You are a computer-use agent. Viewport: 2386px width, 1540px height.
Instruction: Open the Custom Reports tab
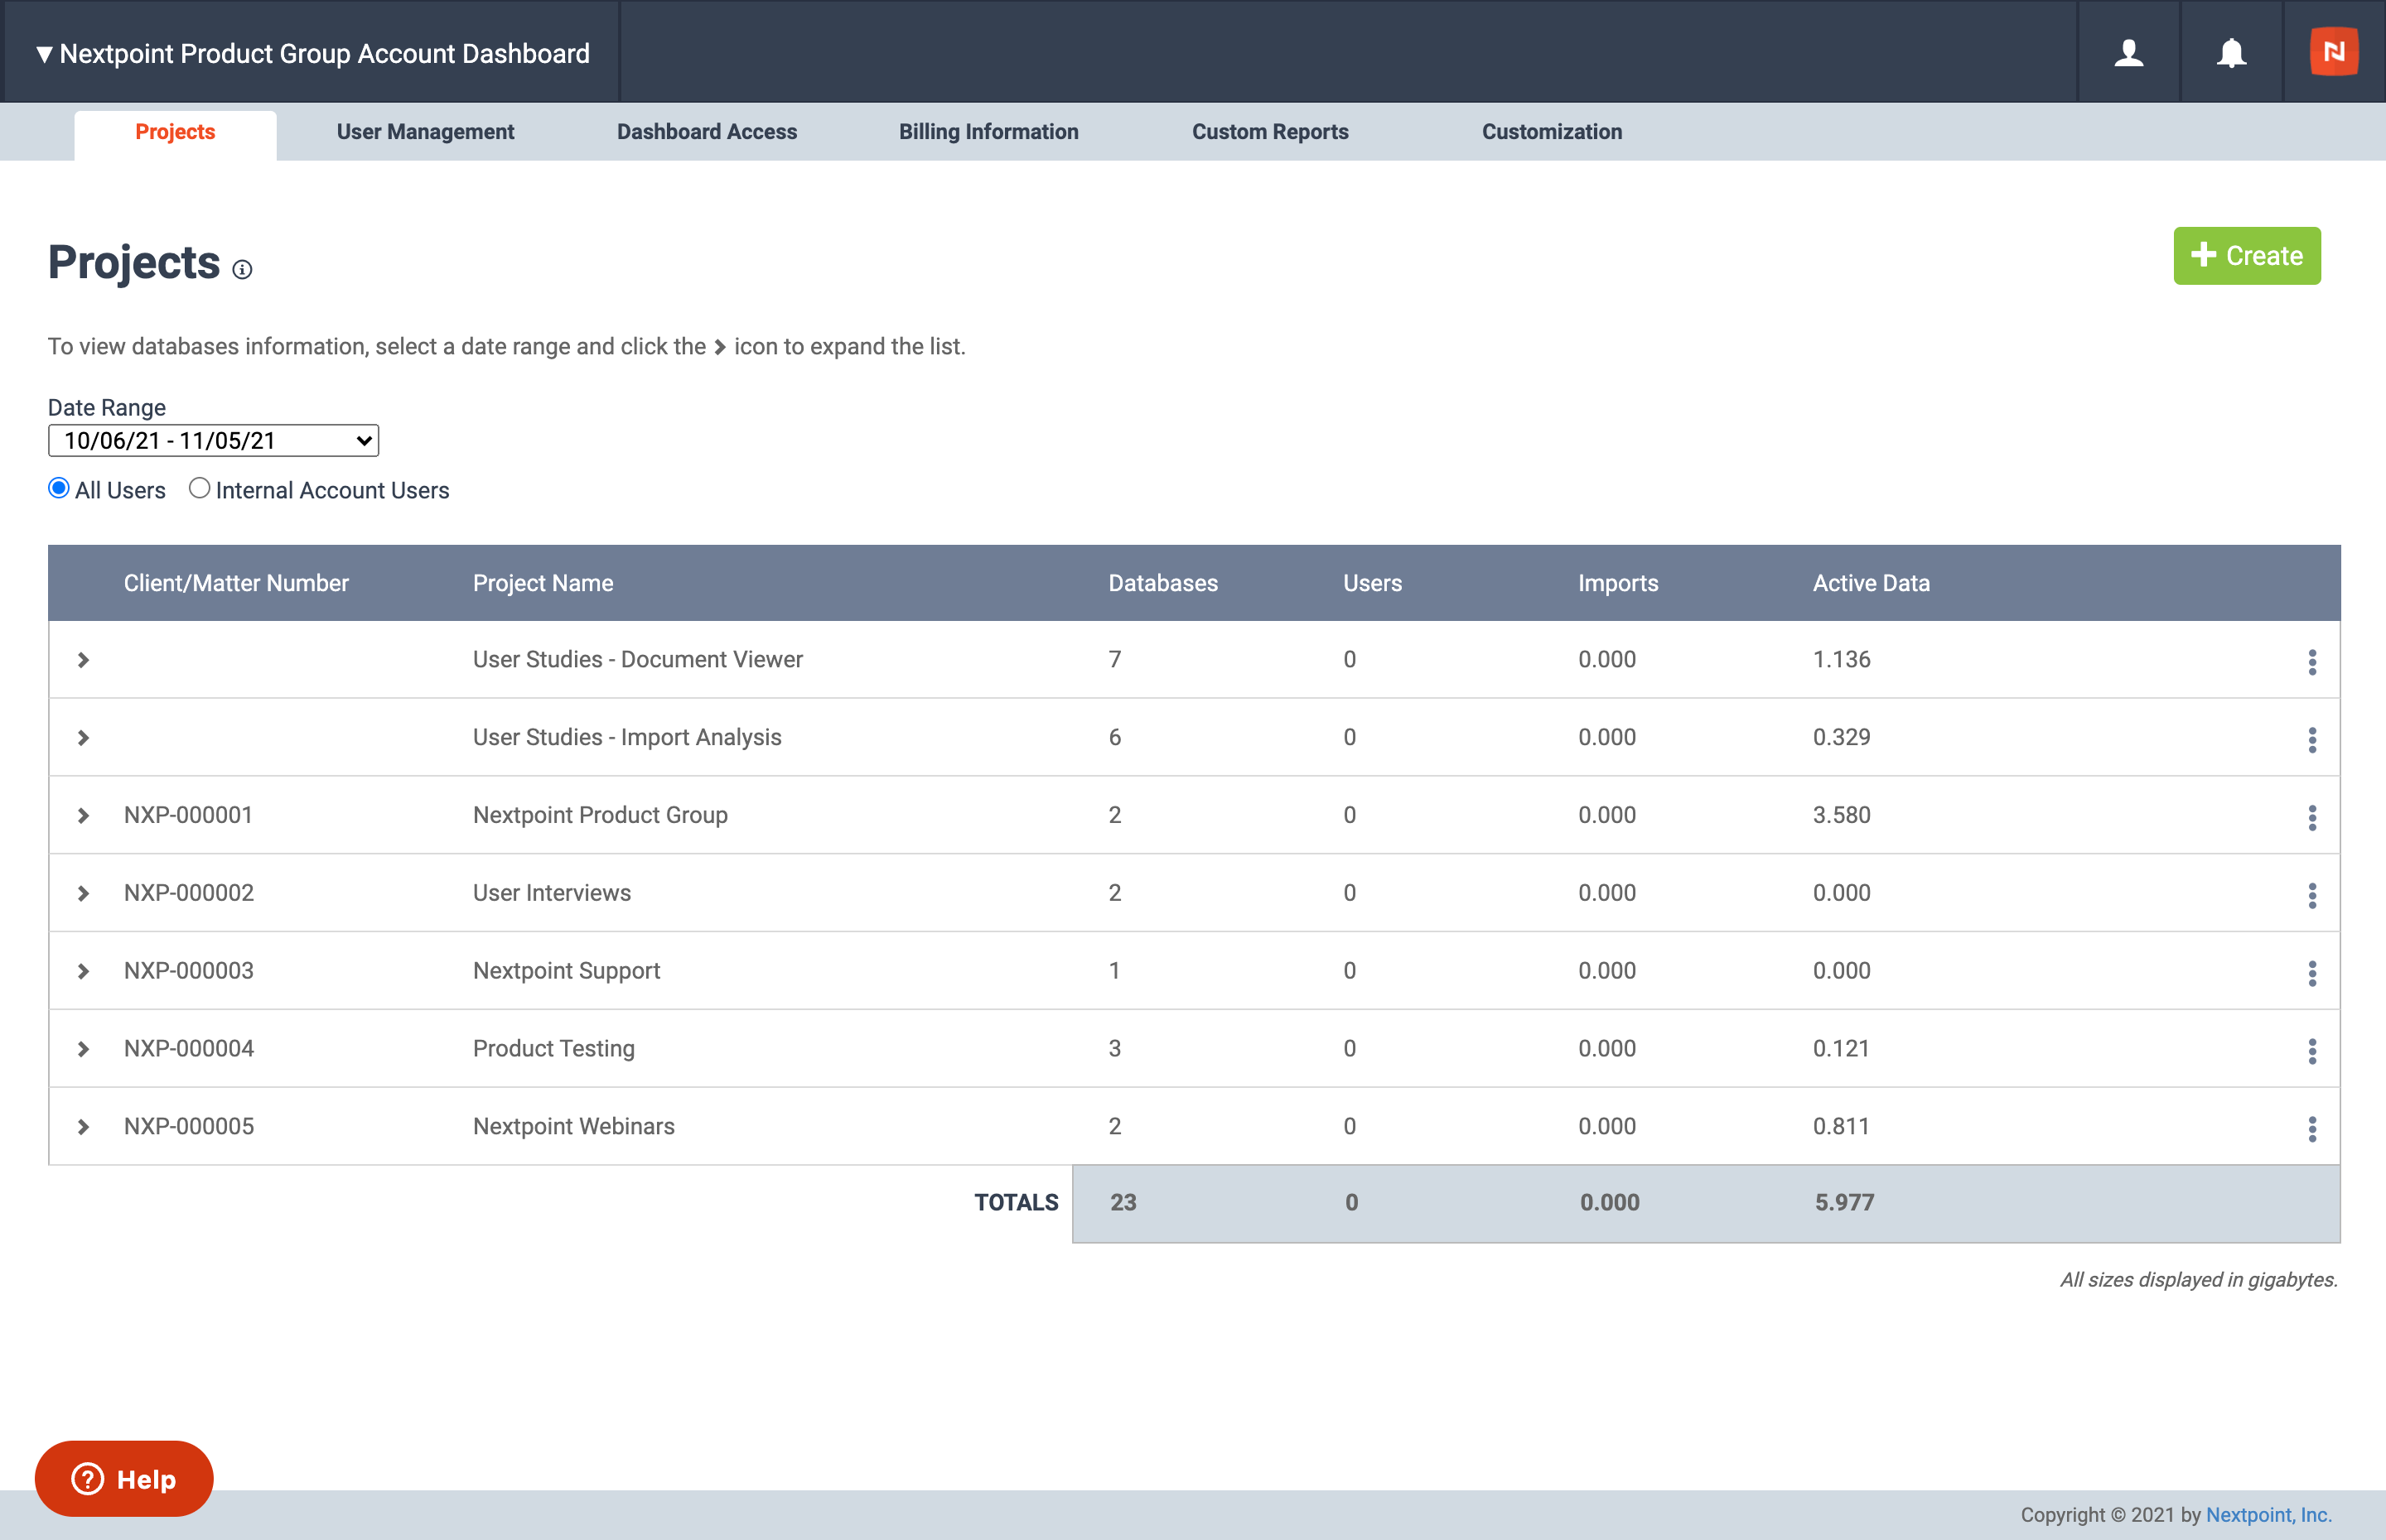click(1271, 132)
